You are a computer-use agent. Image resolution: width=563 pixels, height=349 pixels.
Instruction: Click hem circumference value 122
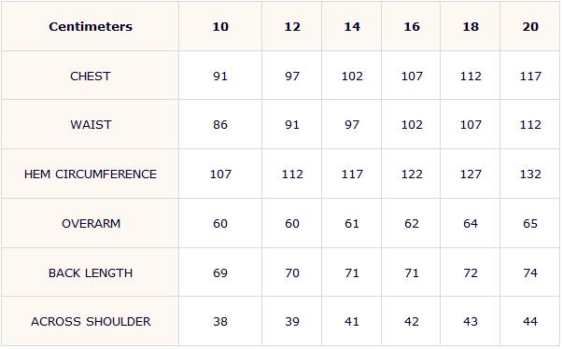pos(412,174)
